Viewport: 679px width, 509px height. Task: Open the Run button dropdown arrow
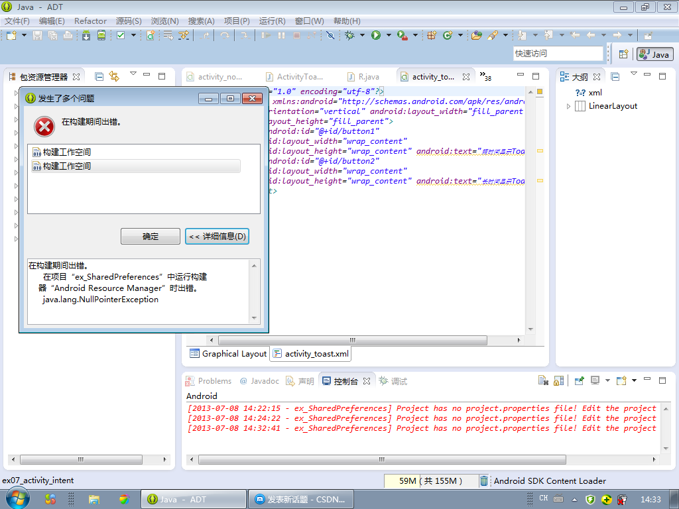(x=389, y=35)
